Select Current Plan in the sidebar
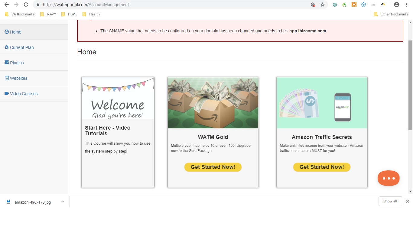Screen dimensions: 413x232 (x=34, y=47)
